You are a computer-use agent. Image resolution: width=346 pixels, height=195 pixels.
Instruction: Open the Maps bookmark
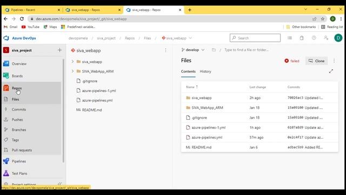tap(50, 27)
